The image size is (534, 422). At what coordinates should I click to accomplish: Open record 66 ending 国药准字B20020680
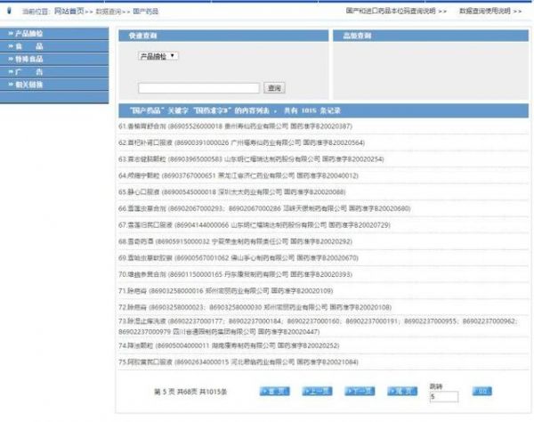[x=264, y=208]
